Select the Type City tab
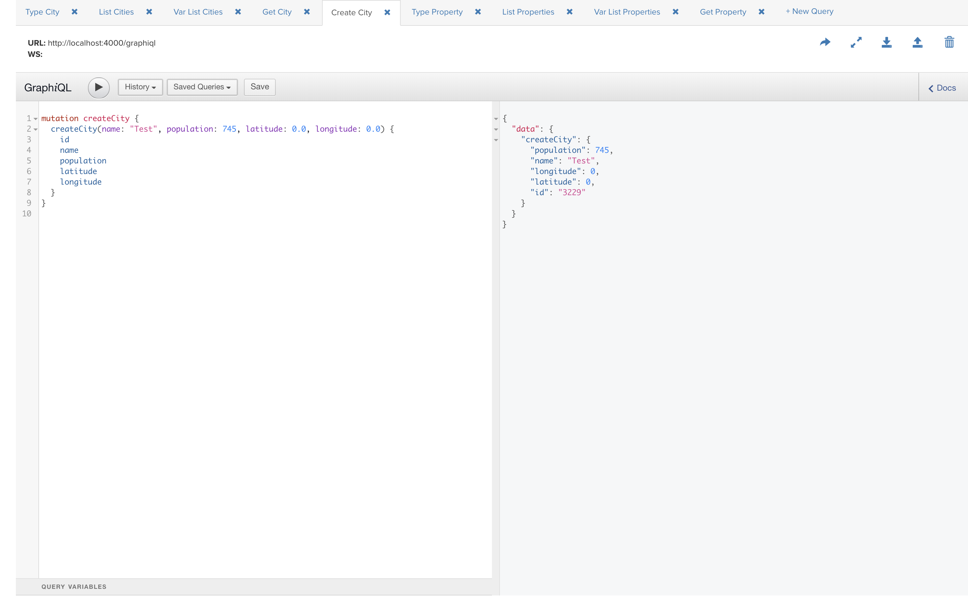The image size is (968, 614). (42, 11)
